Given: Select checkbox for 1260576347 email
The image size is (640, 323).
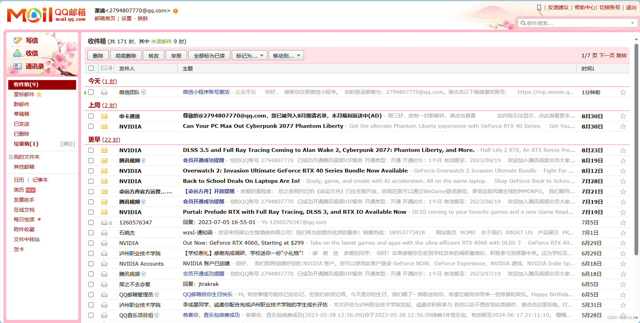Looking at the screenshot, I should (91, 222).
